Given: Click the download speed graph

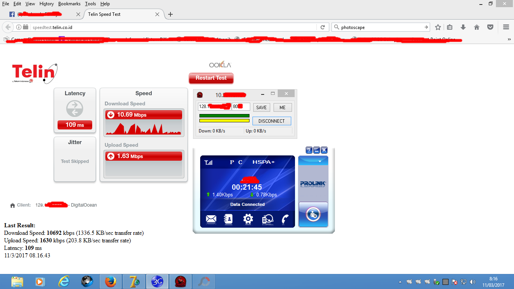Looking at the screenshot, I should click(x=143, y=128).
